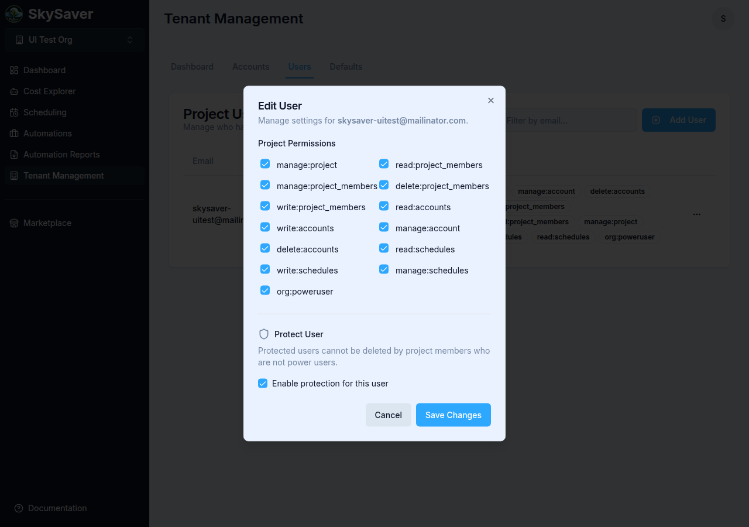This screenshot has height=527, width=749.
Task: Switch to the Accounts tab
Action: [x=250, y=67]
